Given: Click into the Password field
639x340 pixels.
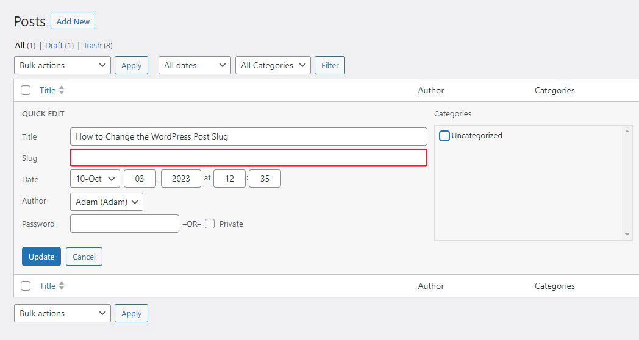Looking at the screenshot, I should pyautogui.click(x=125, y=224).
